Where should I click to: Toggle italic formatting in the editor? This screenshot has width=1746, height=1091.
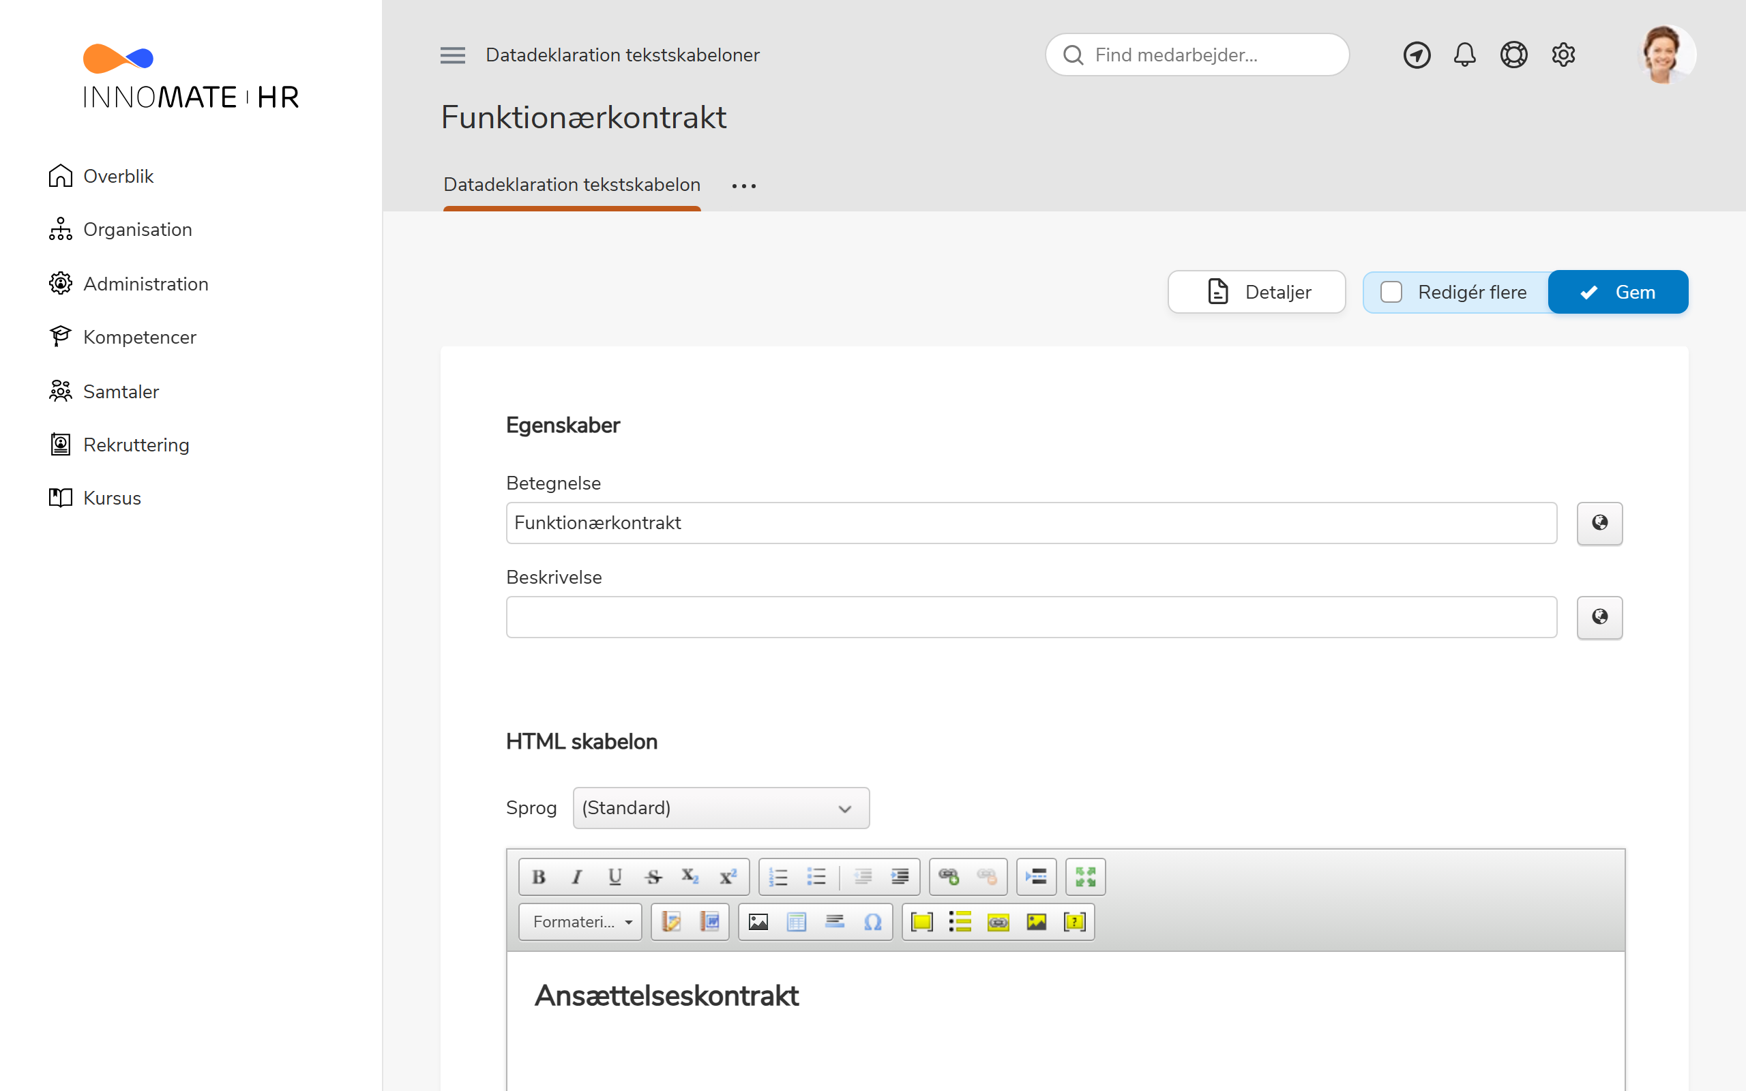(576, 877)
